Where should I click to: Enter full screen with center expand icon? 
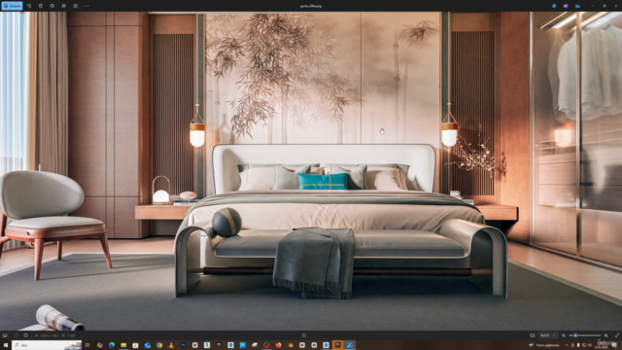(x=304, y=335)
